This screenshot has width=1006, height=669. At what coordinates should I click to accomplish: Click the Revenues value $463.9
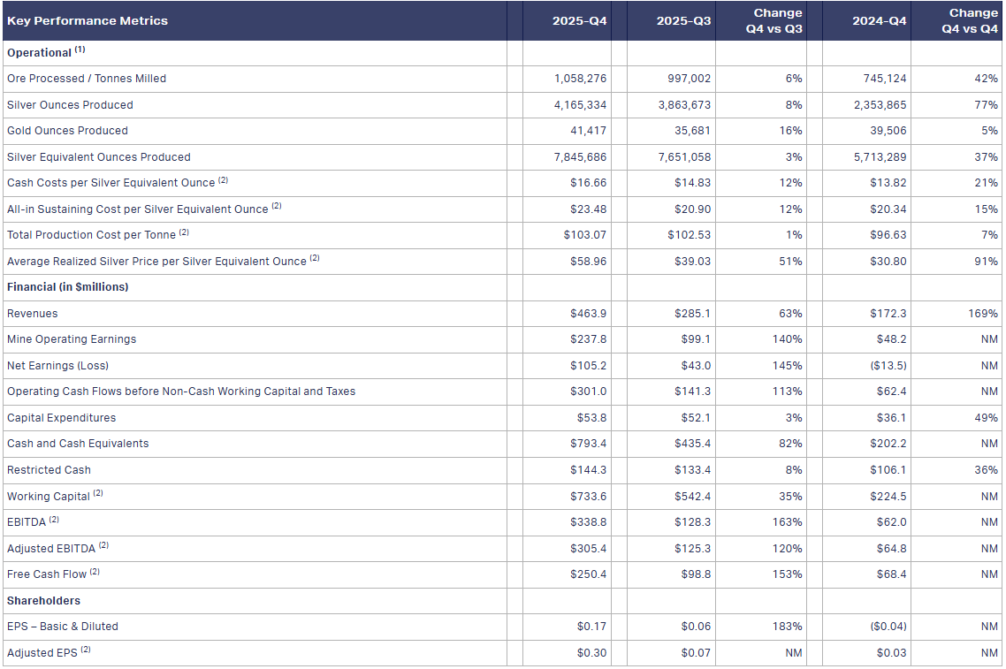click(588, 314)
